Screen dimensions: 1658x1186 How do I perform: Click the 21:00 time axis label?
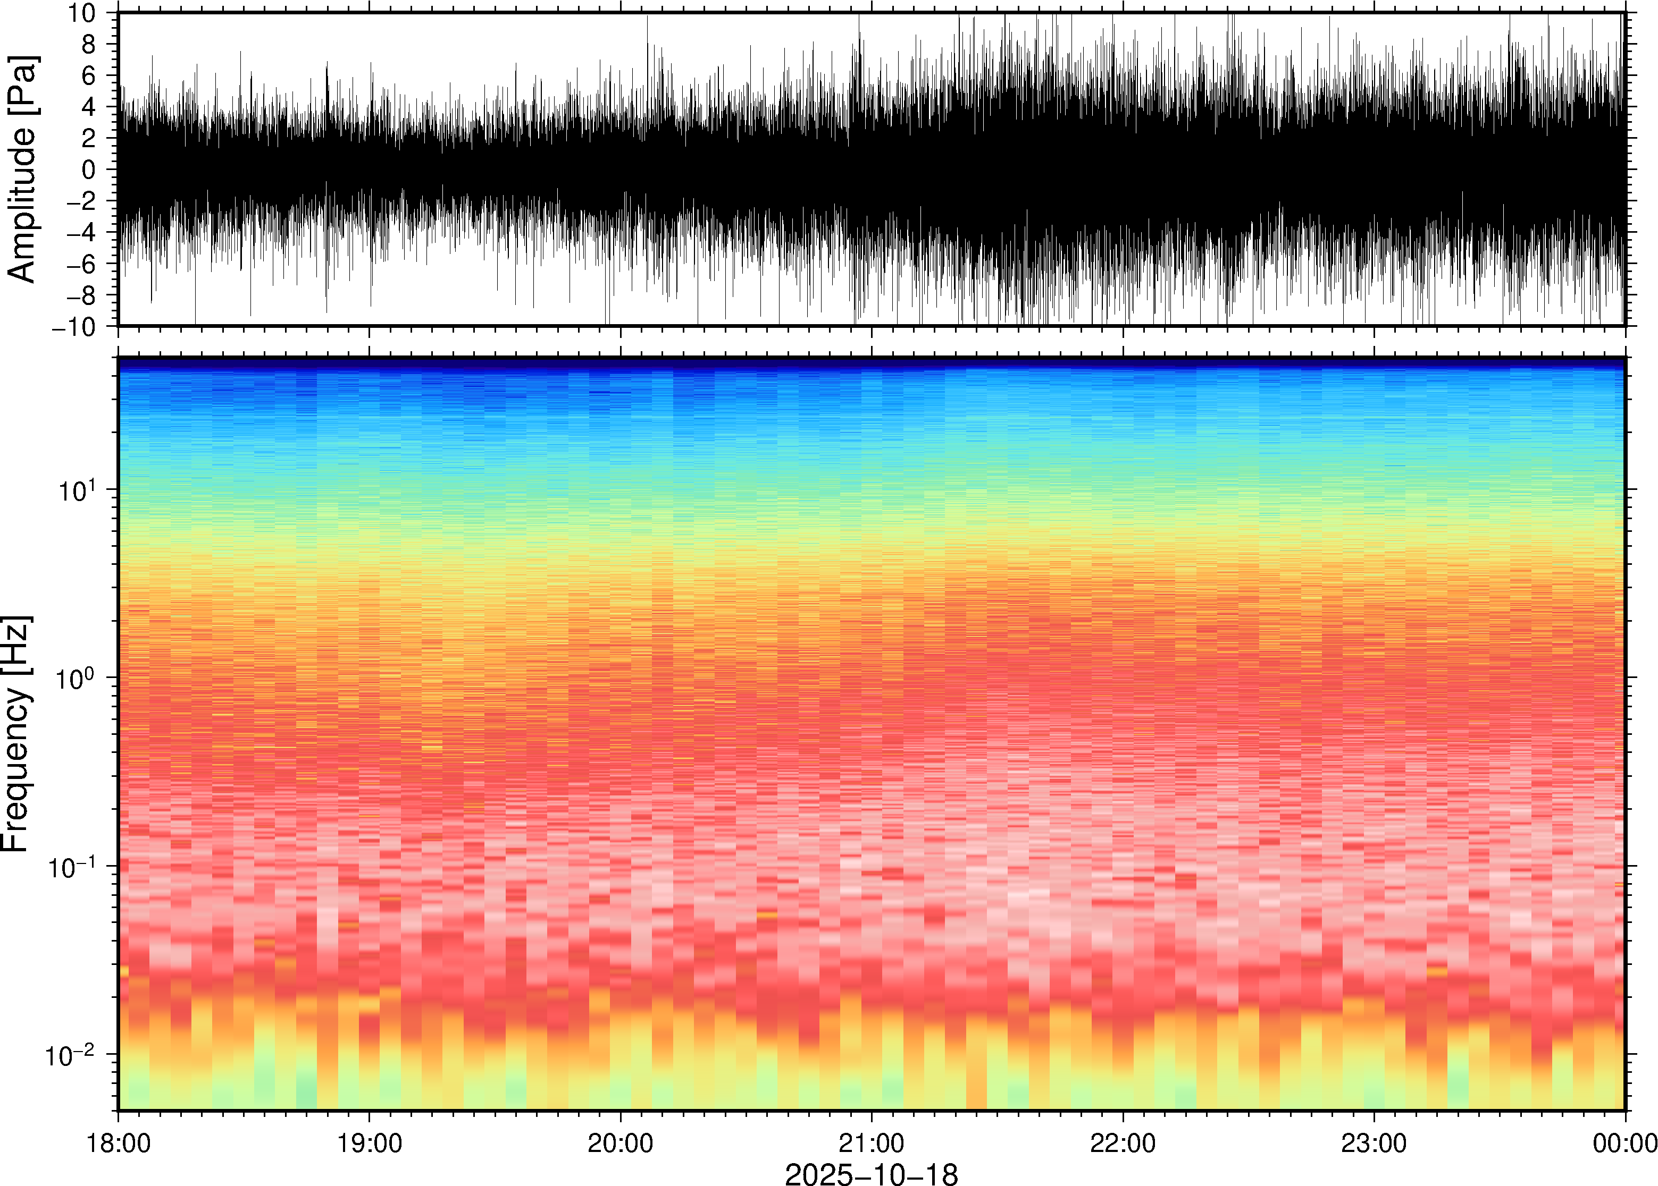coord(871,1143)
